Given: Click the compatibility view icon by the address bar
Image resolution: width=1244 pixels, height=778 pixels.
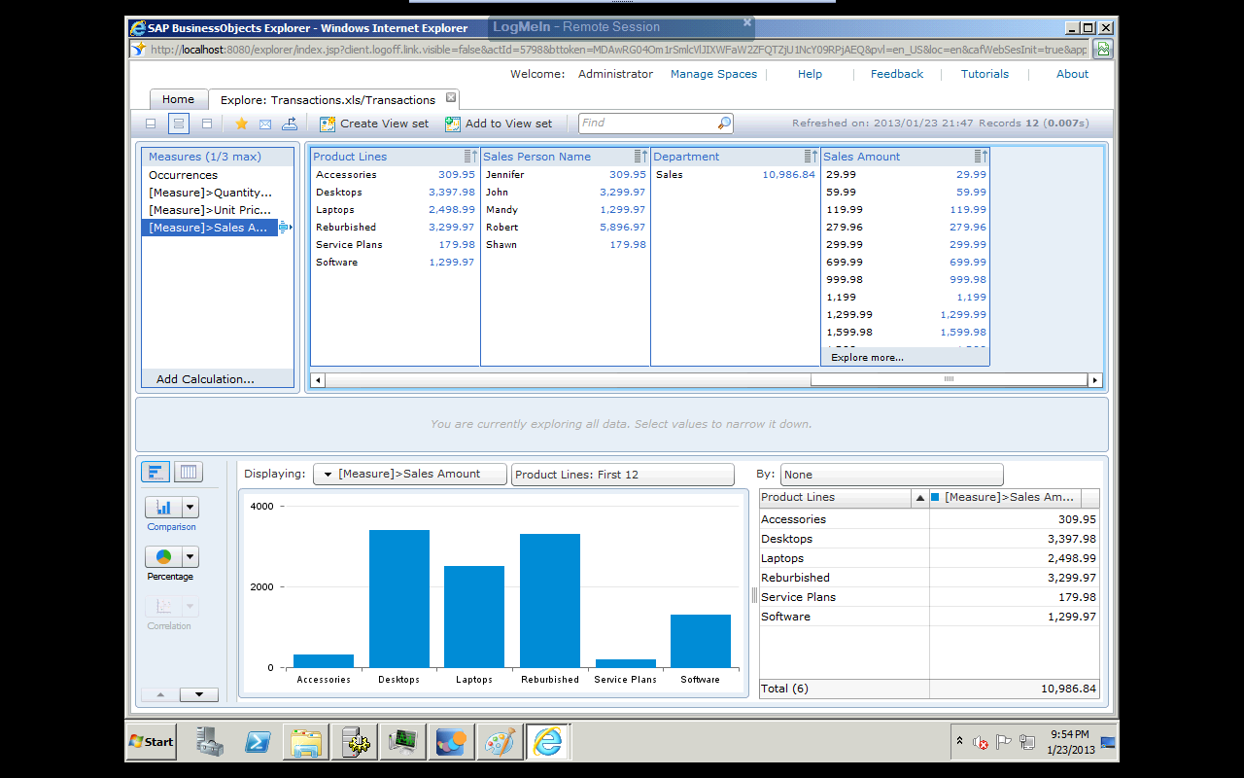Looking at the screenshot, I should click(1103, 49).
